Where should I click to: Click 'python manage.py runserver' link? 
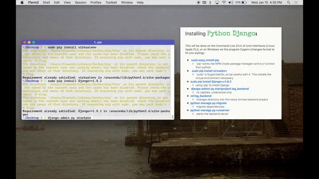point(210,110)
